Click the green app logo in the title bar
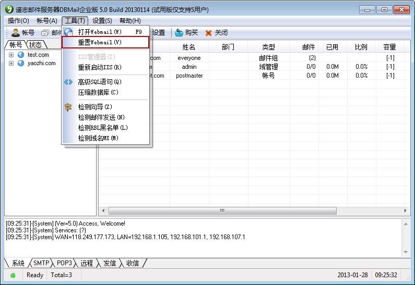415x285 pixels. pyautogui.click(x=9, y=9)
